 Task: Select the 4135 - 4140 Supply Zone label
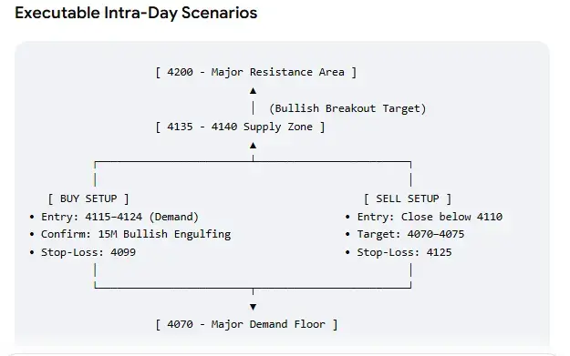coord(240,127)
